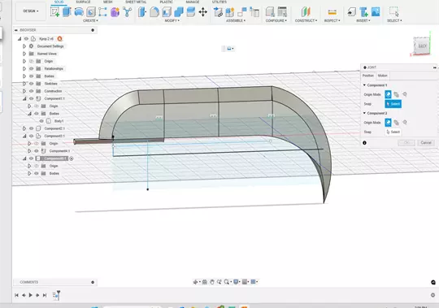The image size is (439, 308).
Task: Open the Design workspace dropdown
Action: coord(31,11)
